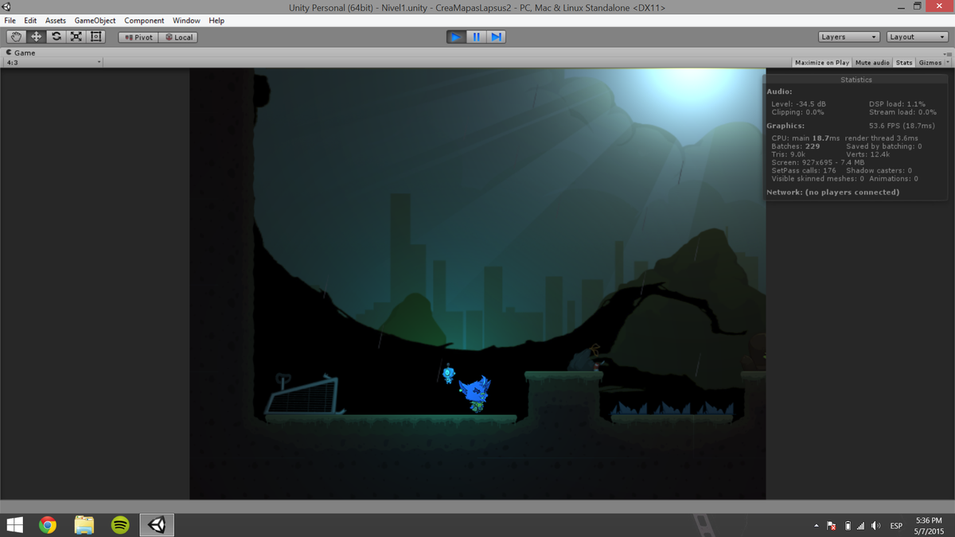Toggle Local handle rotation mode
The image size is (955, 537).
coord(178,37)
